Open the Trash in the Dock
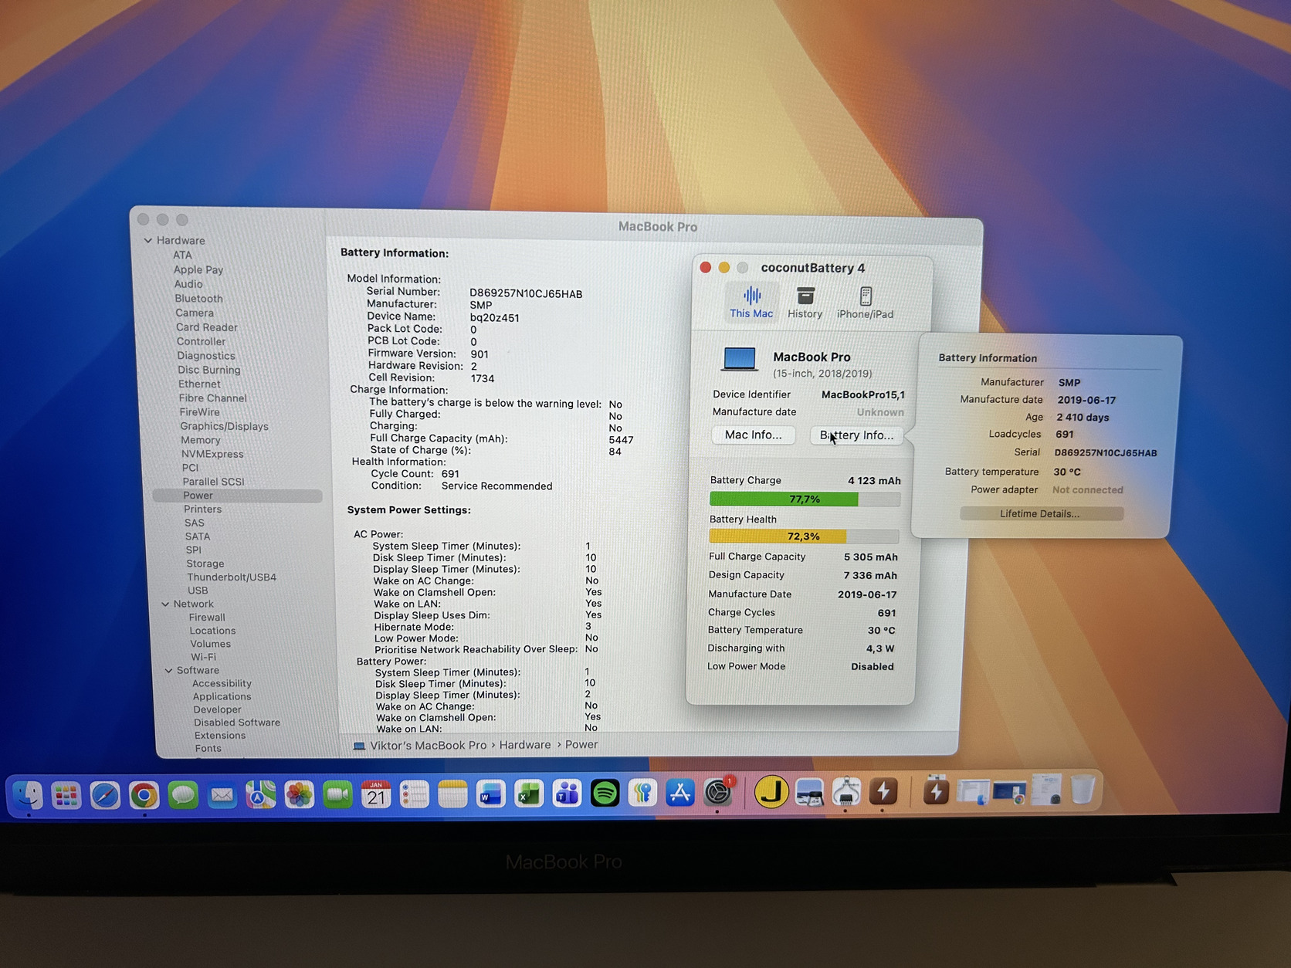The height and width of the screenshot is (968, 1291). 1083,790
